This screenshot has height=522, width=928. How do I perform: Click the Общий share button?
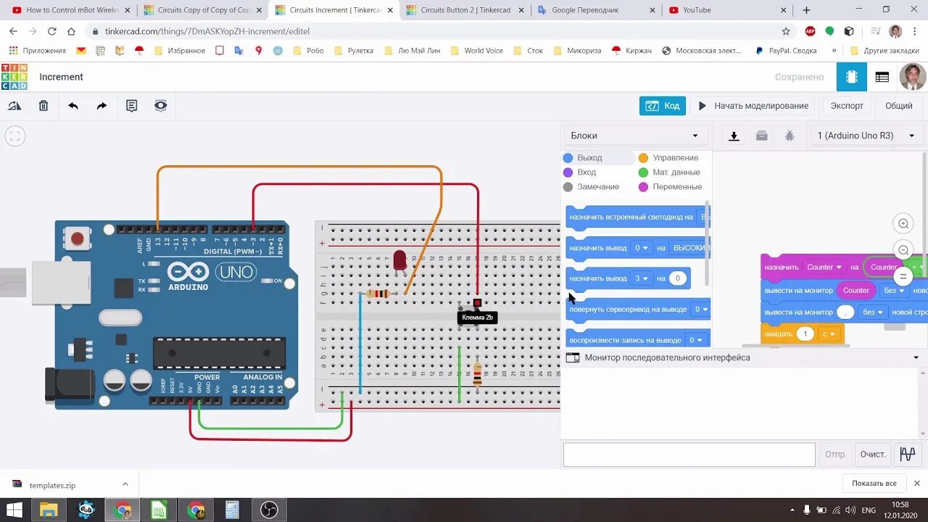click(899, 106)
